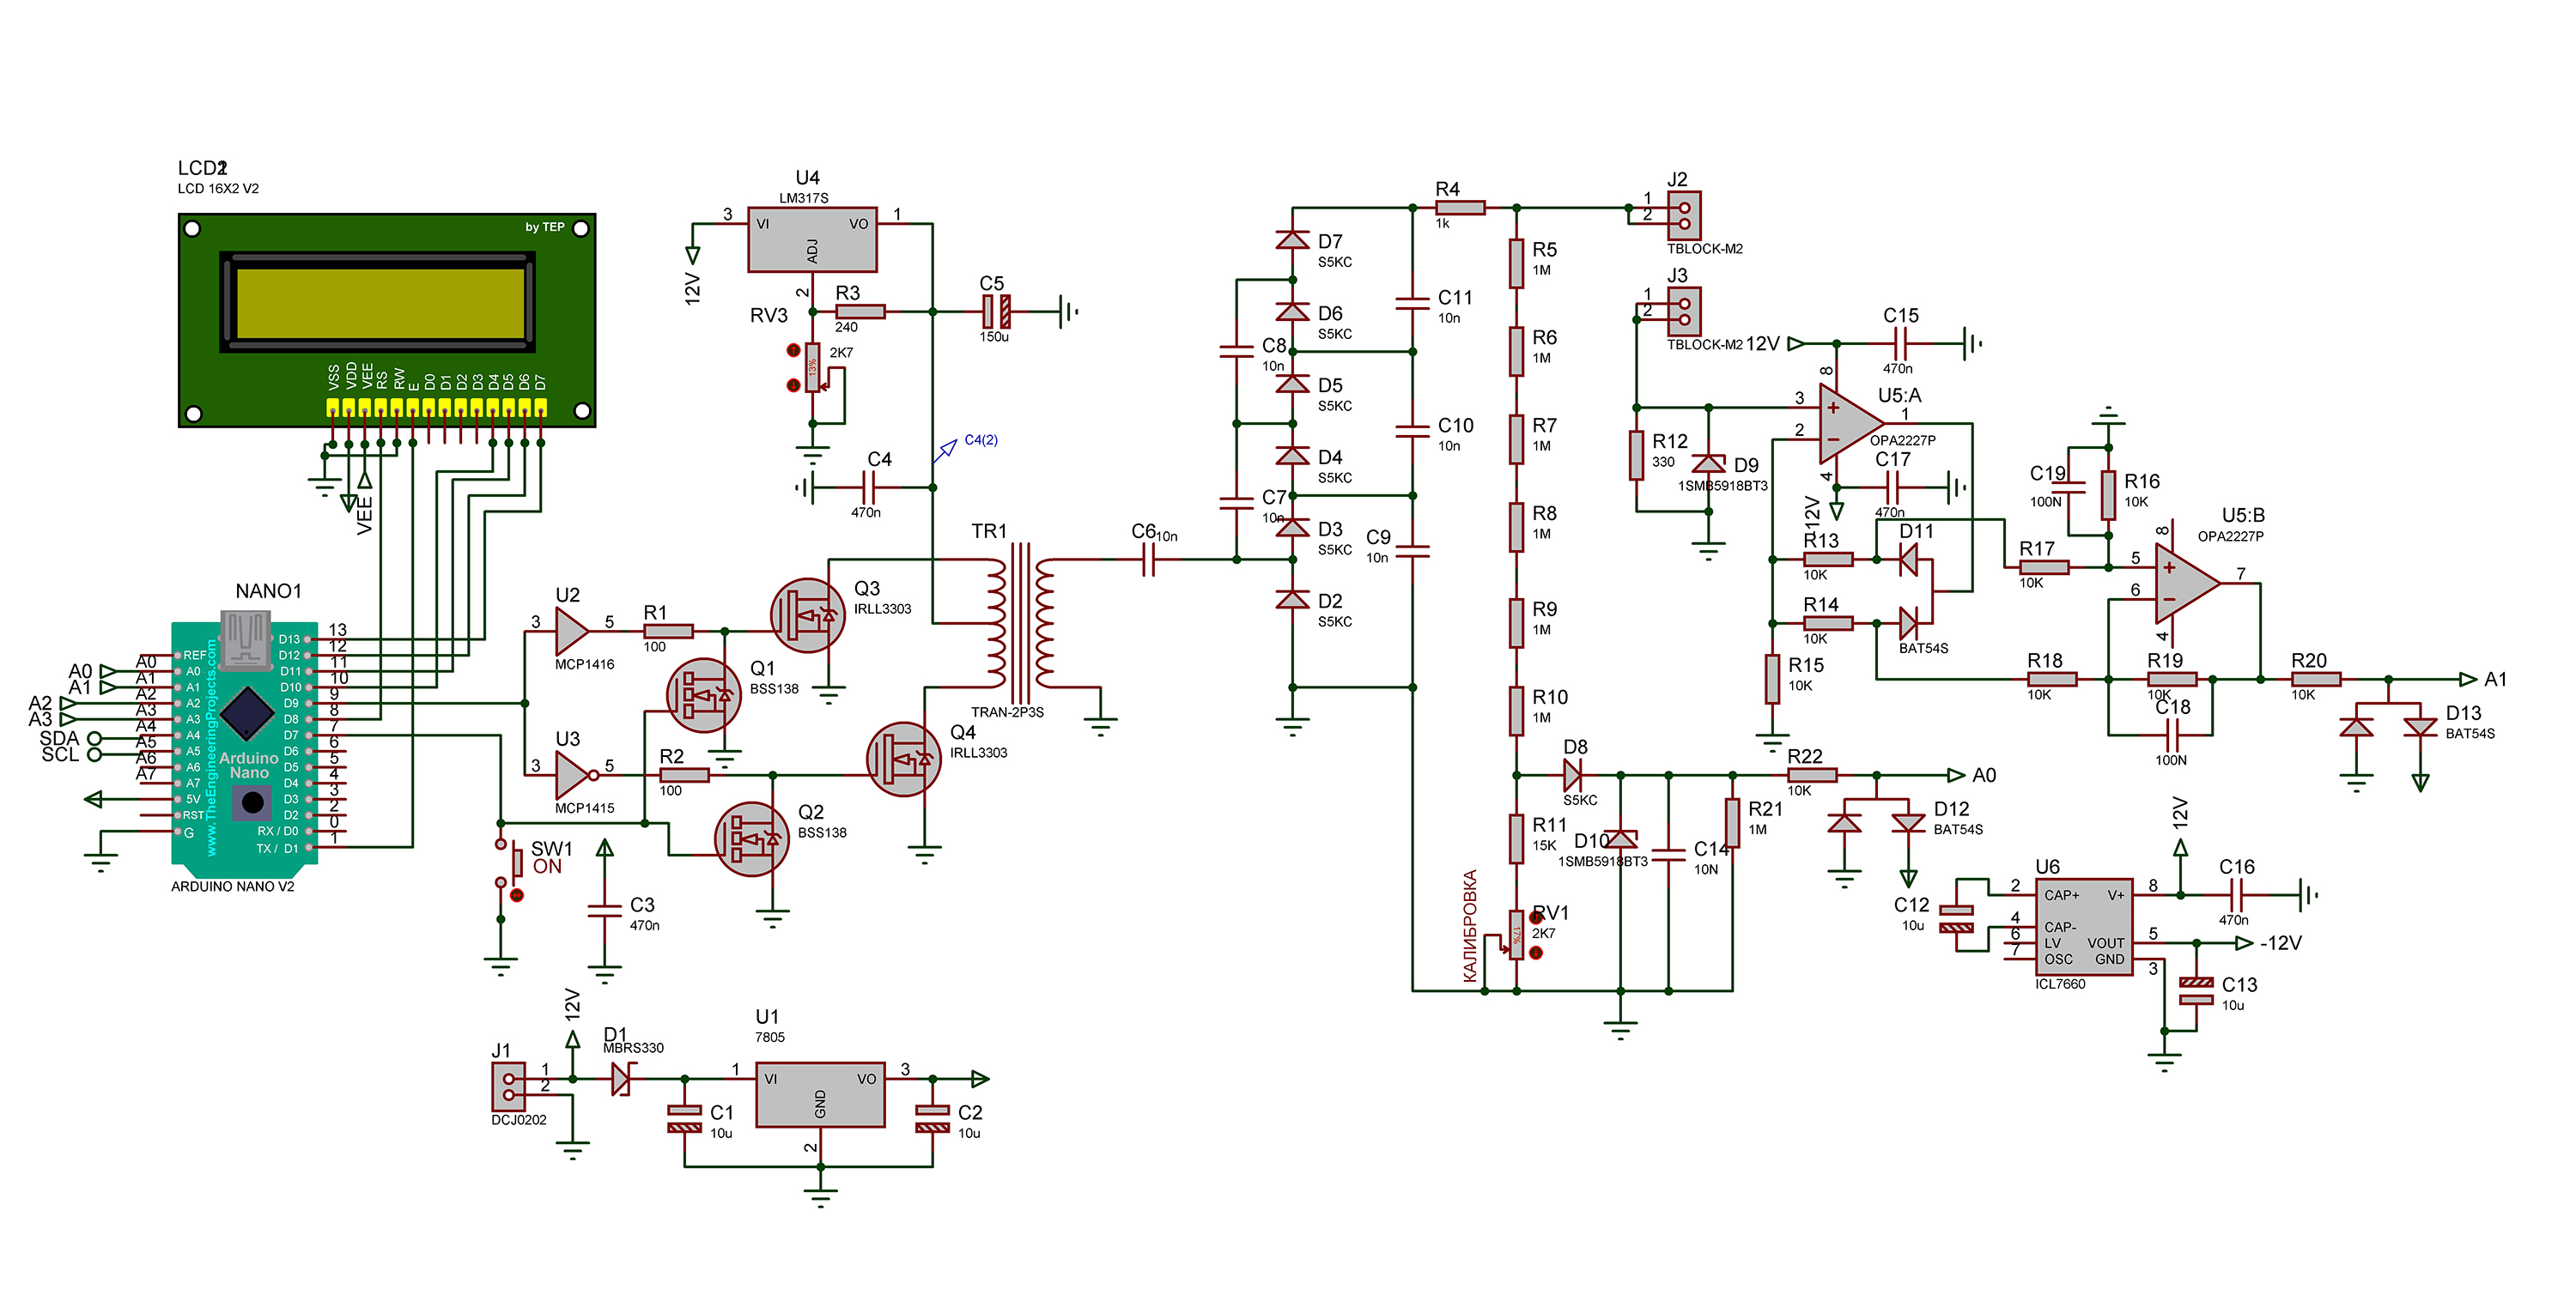
Task: Select the U4 LM317S regulator block
Action: (812, 239)
